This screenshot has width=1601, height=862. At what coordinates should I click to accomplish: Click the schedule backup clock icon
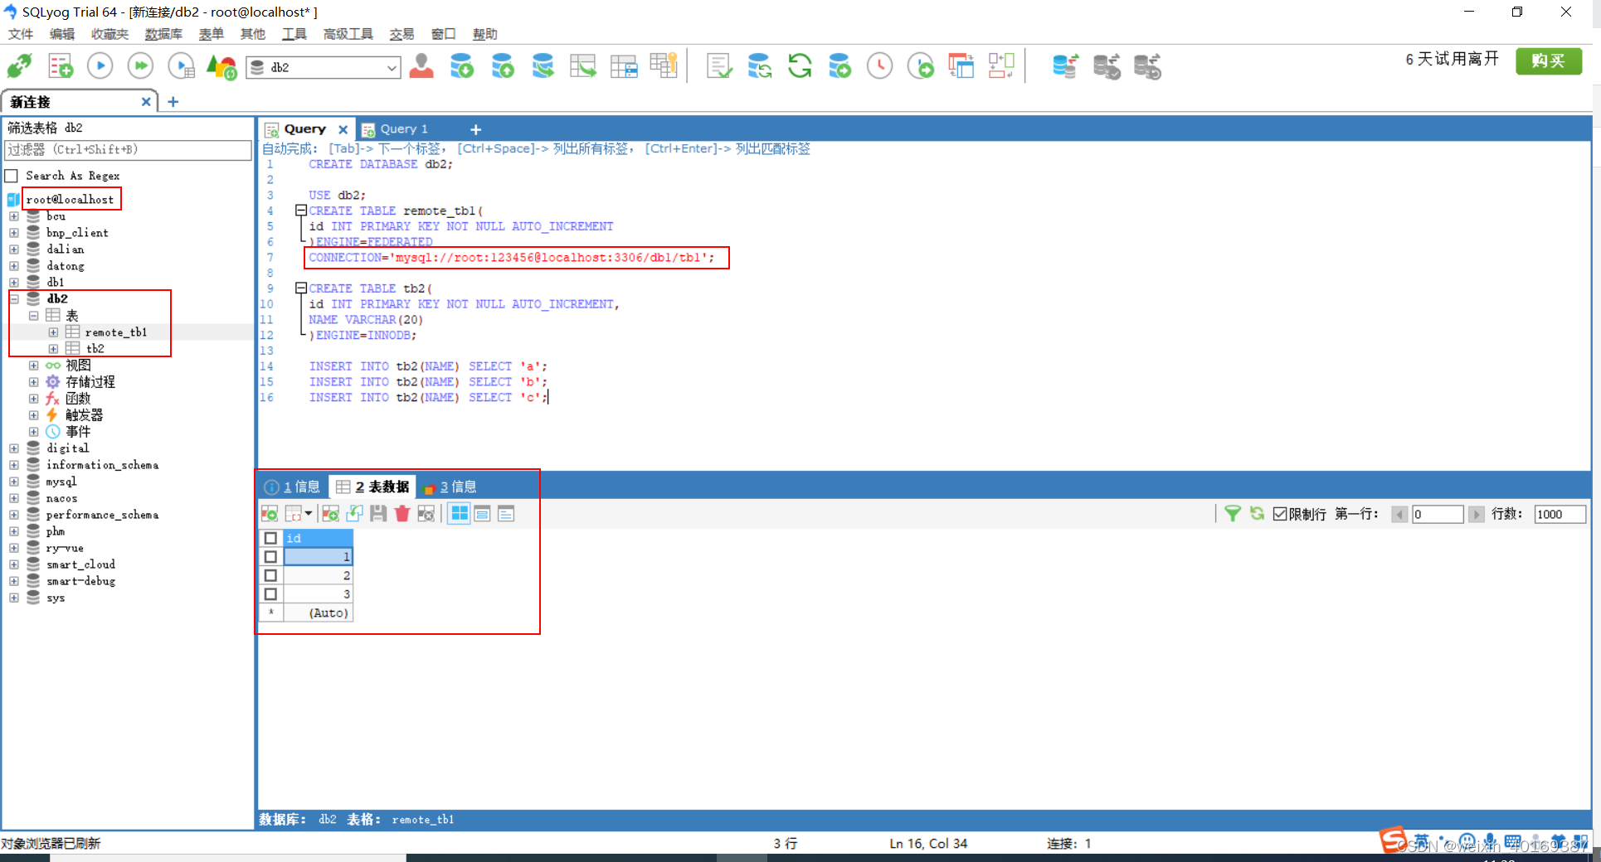click(x=879, y=65)
